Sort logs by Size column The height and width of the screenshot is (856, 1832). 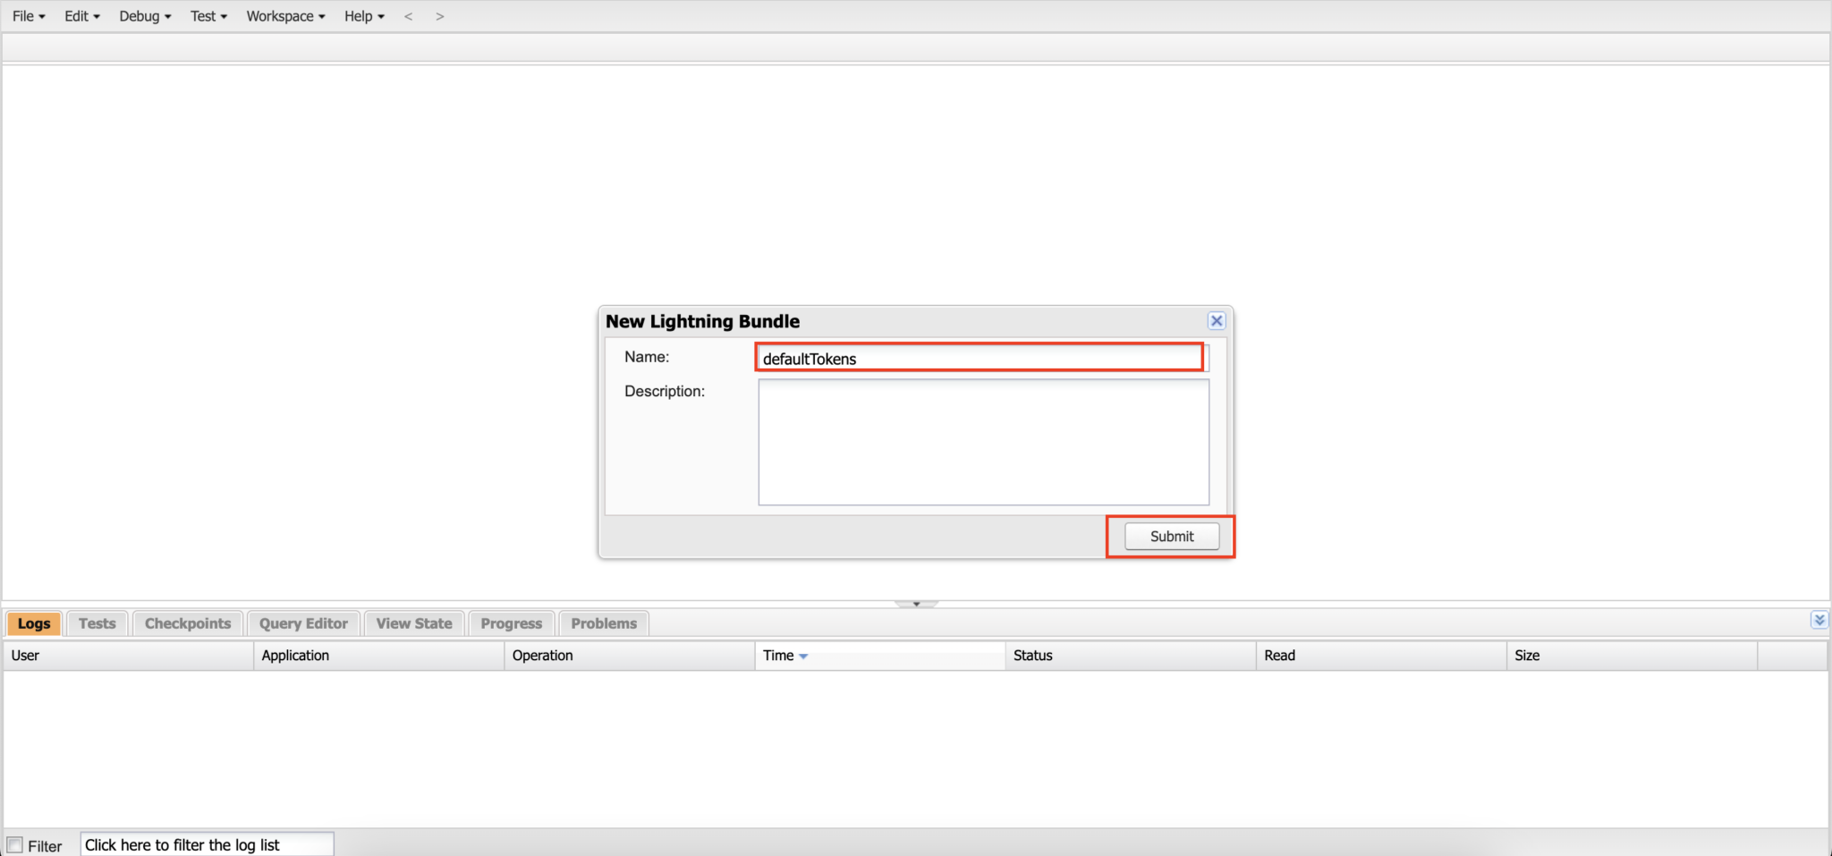(x=1632, y=656)
